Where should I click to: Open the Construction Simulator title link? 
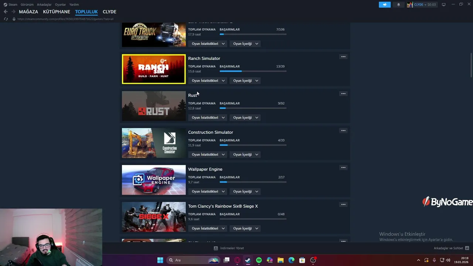(x=211, y=132)
